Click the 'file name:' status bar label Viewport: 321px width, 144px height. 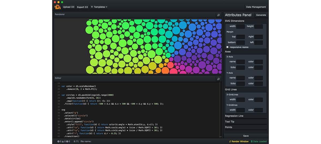click(86, 141)
